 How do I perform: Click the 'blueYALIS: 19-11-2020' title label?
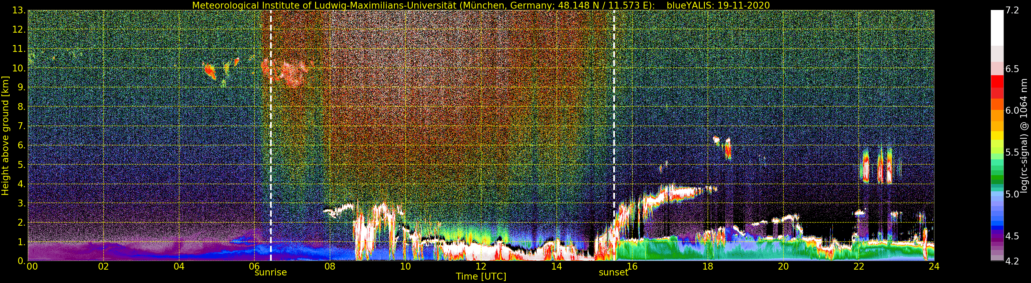click(x=718, y=5)
